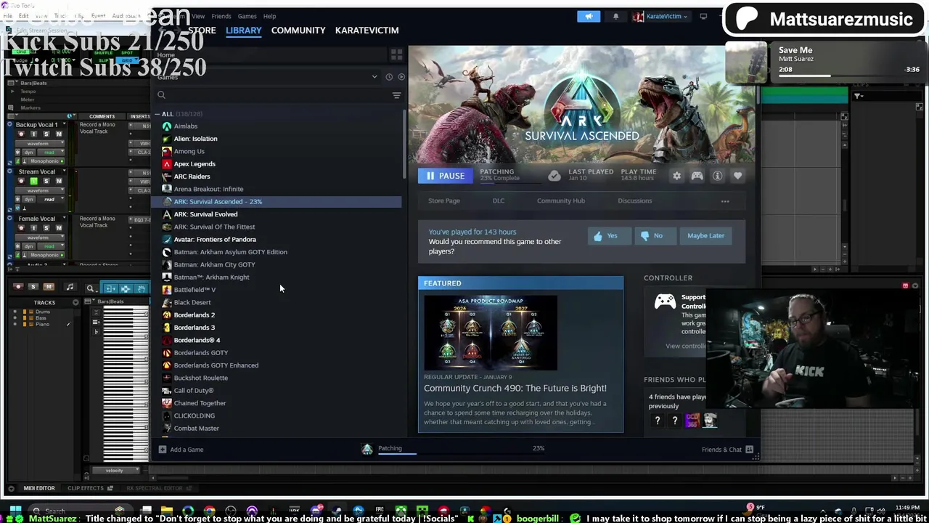Screen dimensions: 929x523
Task: Open more options ellipsis on game page
Action: click(725, 201)
